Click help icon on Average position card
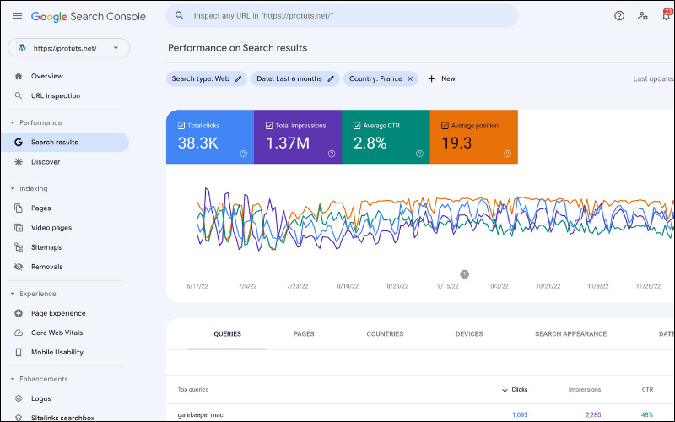This screenshot has height=422, width=675. pos(508,154)
